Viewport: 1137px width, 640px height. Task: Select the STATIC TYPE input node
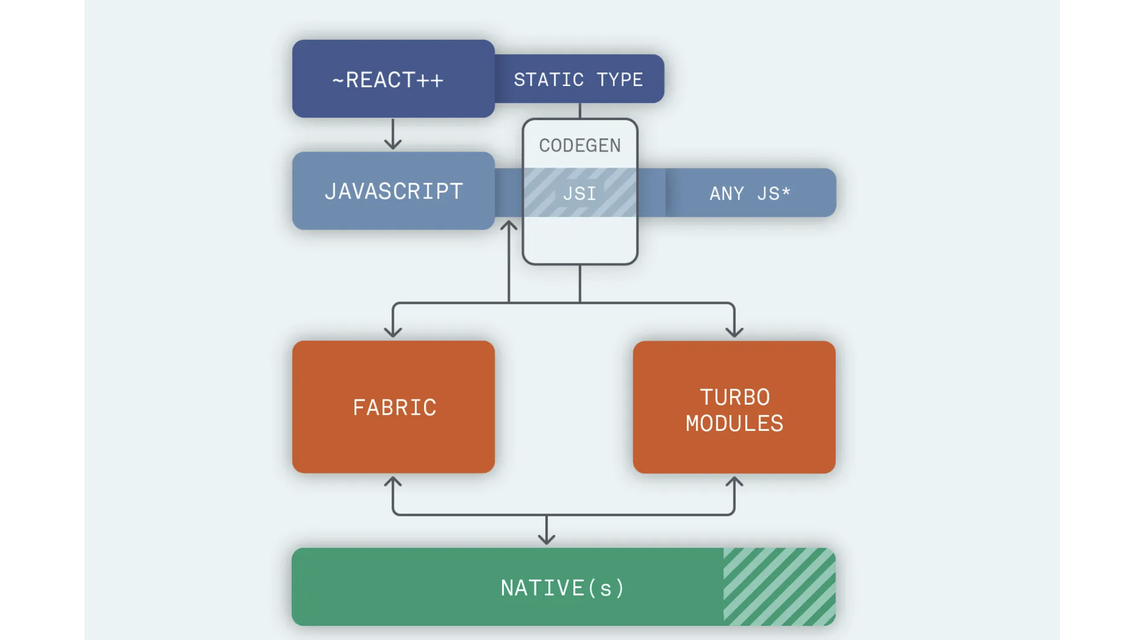click(x=580, y=78)
